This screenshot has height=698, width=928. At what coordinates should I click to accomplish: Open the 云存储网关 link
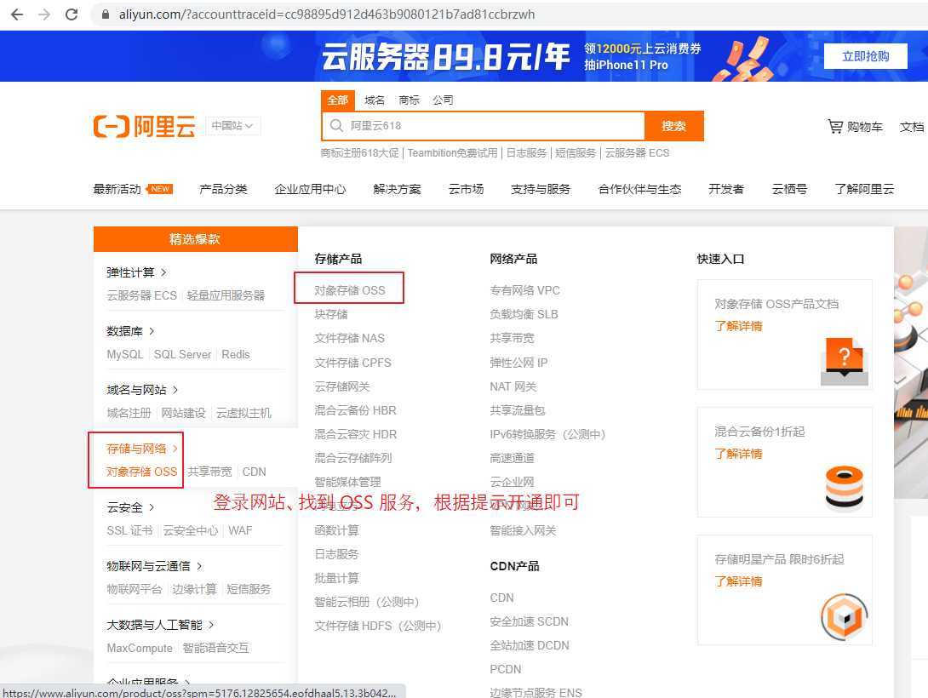pyautogui.click(x=342, y=386)
